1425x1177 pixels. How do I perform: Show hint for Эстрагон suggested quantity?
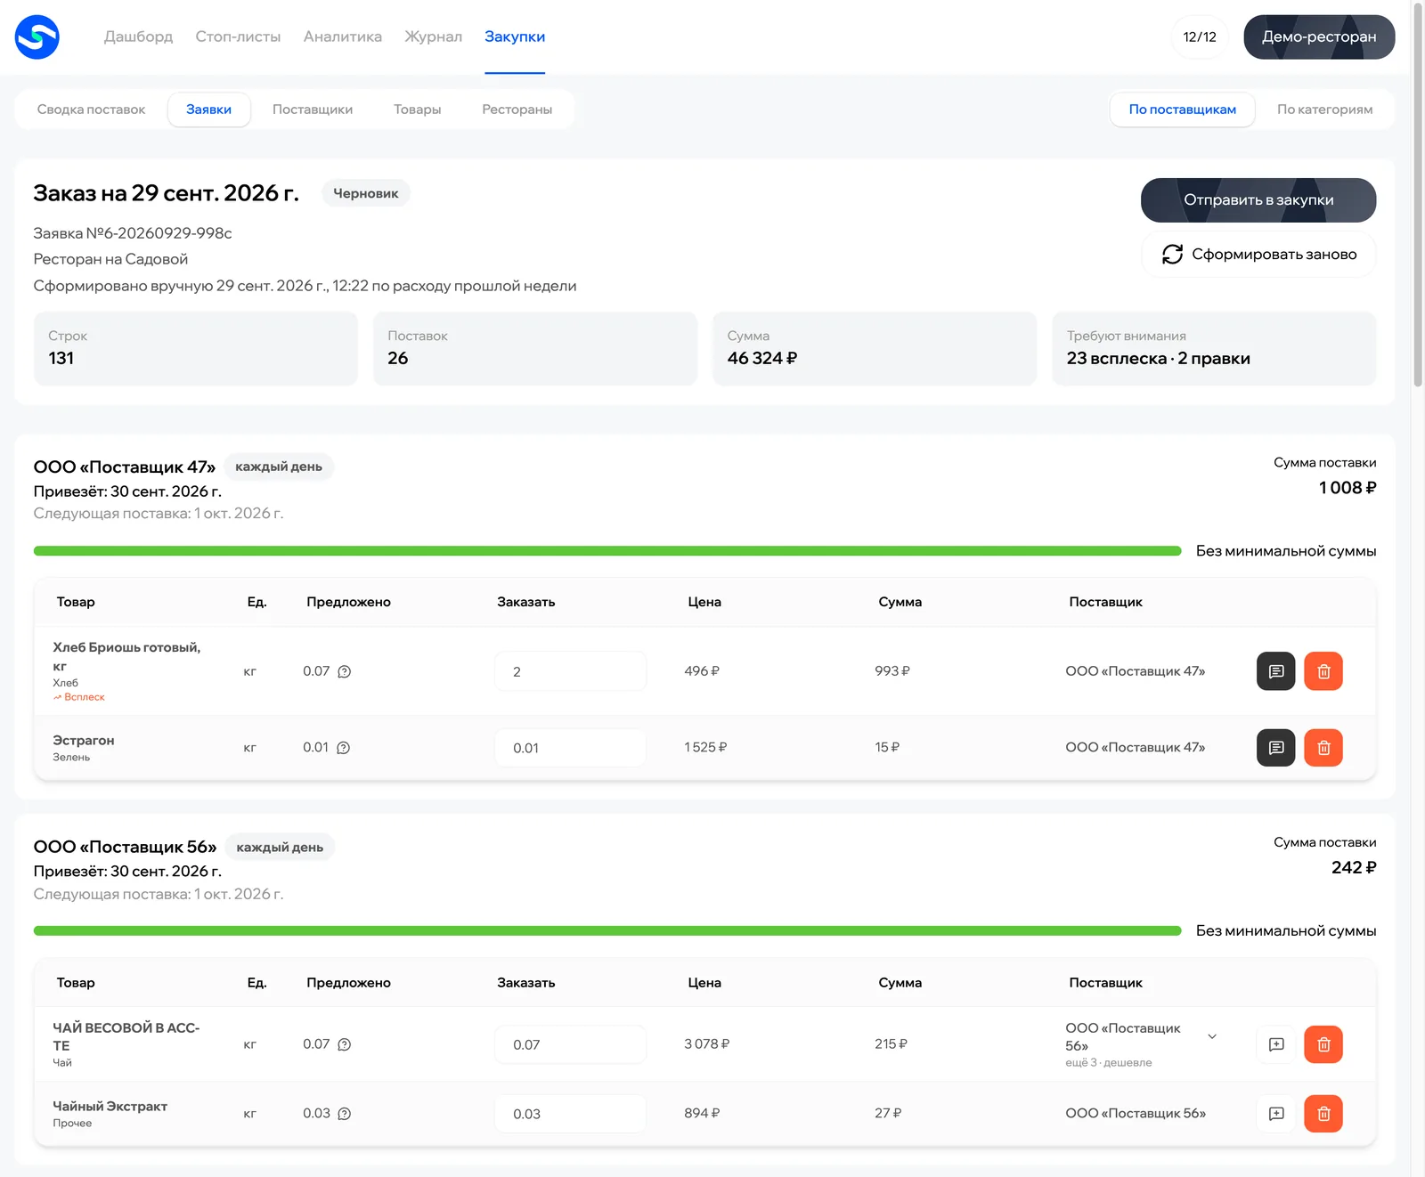344,748
